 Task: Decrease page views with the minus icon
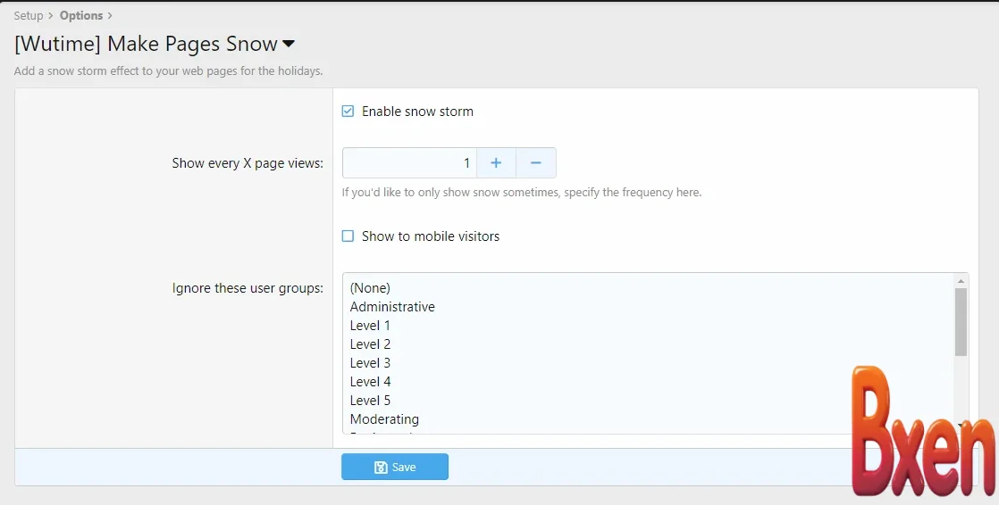tap(536, 163)
